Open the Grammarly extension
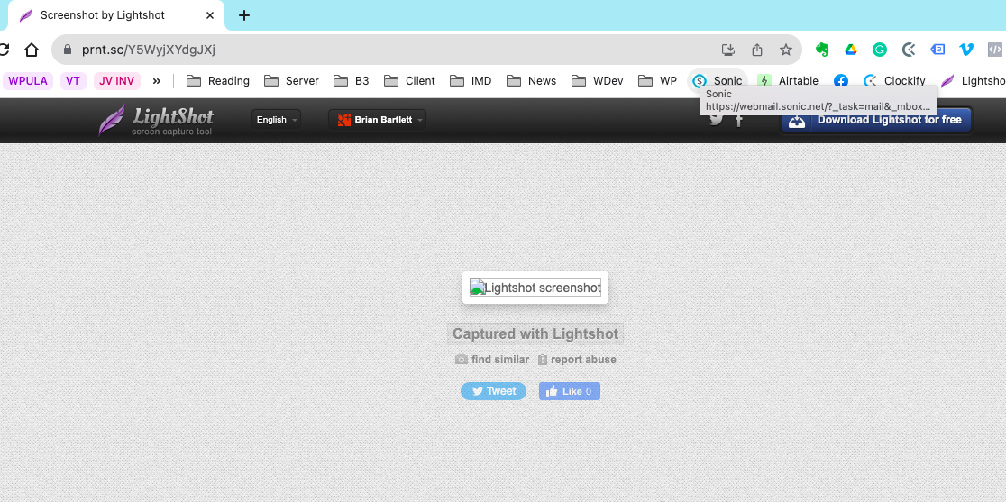Viewport: 1006px width, 502px height. (880, 50)
